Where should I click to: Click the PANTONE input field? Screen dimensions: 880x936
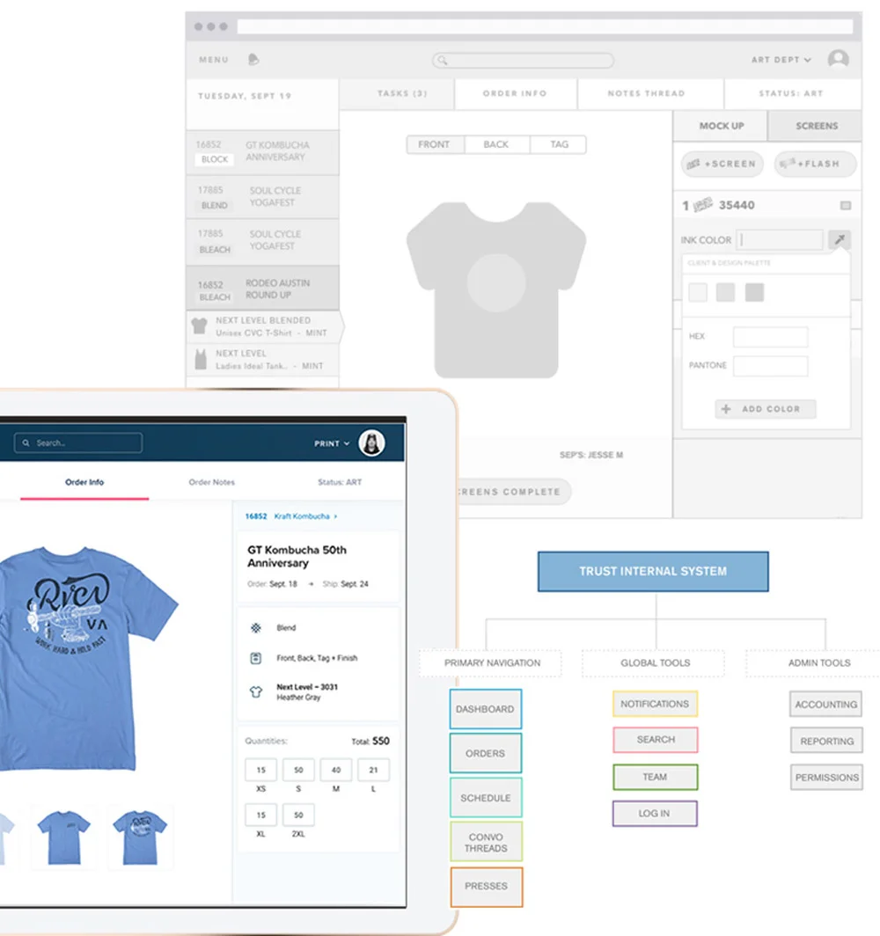pos(770,366)
